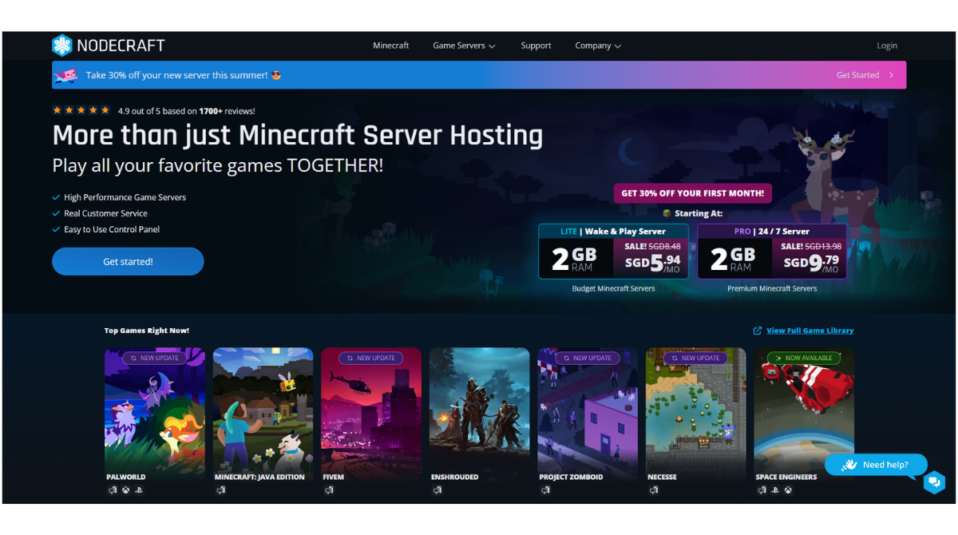Click Login in the header
This screenshot has height=535, width=958.
pos(887,46)
